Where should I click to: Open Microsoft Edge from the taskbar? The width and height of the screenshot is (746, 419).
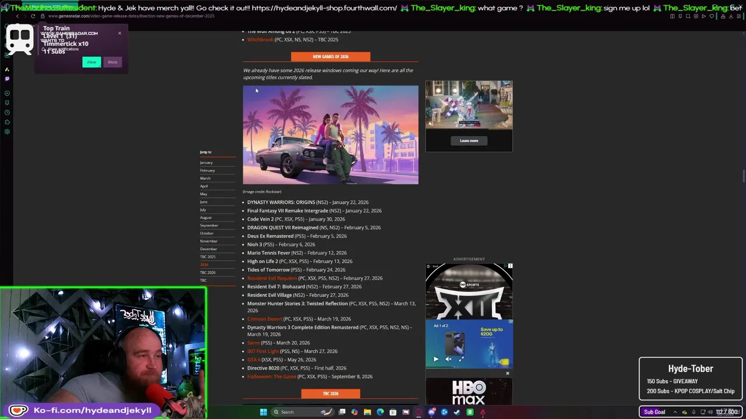click(380, 412)
